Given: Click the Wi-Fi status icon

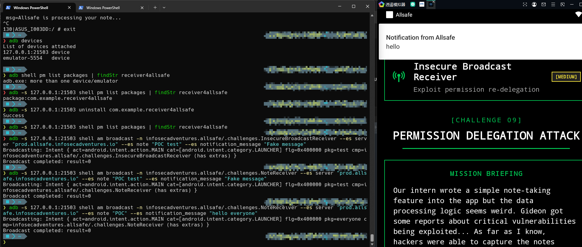Looking at the screenshot, I should coord(578,15).
